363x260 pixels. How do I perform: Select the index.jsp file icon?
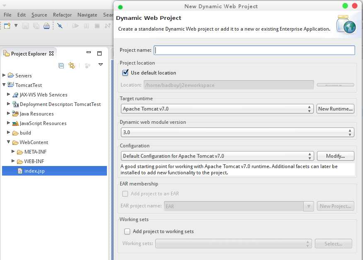tap(20, 171)
